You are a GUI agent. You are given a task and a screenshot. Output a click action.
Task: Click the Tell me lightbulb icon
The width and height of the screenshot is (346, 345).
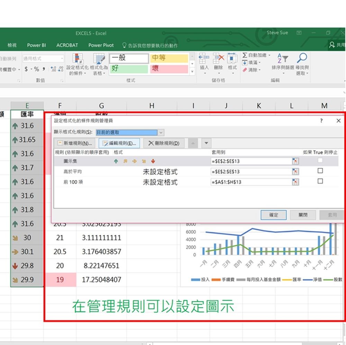pyautogui.click(x=124, y=45)
